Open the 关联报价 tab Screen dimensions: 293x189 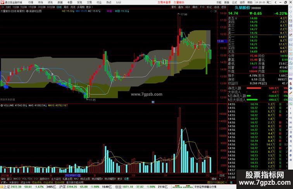point(14,182)
